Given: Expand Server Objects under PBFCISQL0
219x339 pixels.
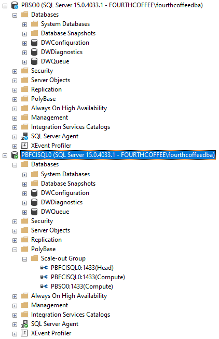Looking at the screenshot, I should pos(15,231).
